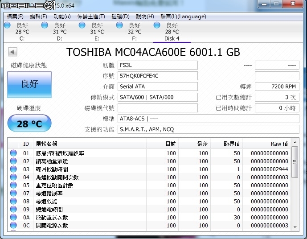The image size is (307, 239).
Task: Click the previous disk arrow button
Action: (12, 52)
